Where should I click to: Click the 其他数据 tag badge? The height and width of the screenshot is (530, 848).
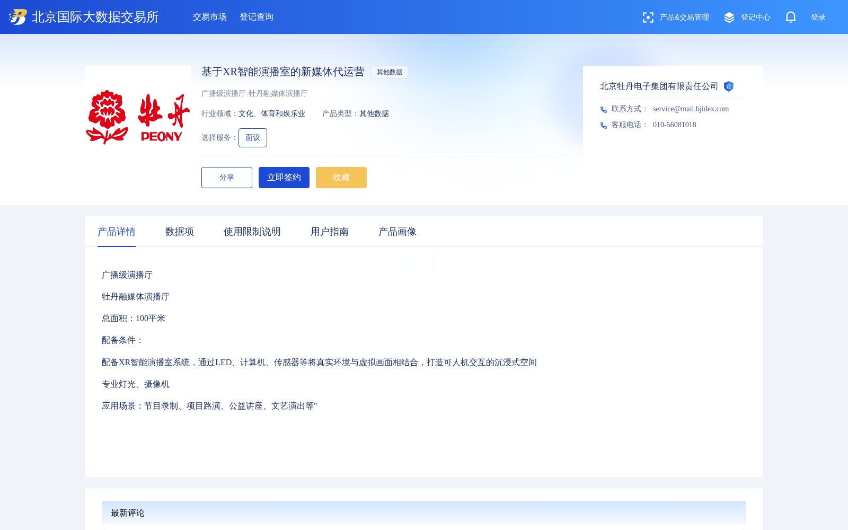(390, 72)
